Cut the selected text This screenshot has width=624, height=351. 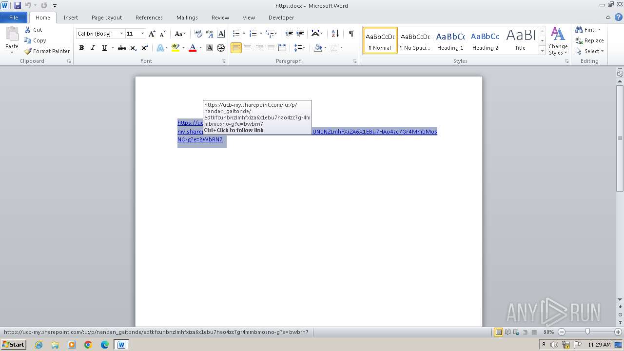point(33,30)
